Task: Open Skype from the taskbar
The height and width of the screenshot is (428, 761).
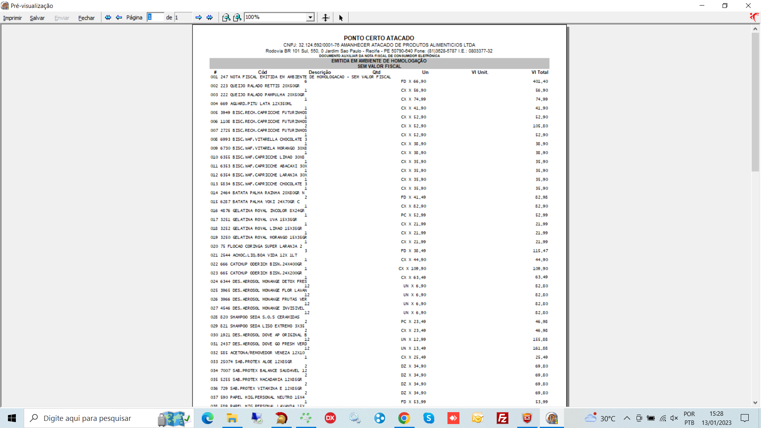Action: point(428,418)
